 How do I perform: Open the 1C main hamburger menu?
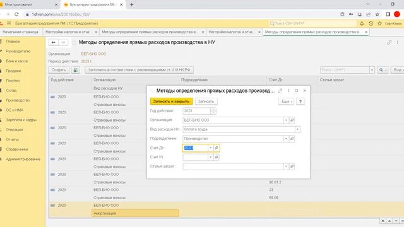(x=9, y=23)
